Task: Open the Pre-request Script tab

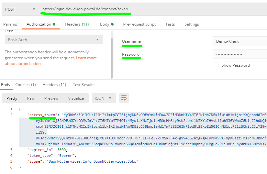Action: pyautogui.click(x=139, y=24)
